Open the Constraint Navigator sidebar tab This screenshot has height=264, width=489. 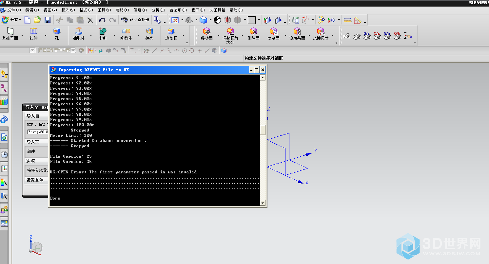coord(4,88)
